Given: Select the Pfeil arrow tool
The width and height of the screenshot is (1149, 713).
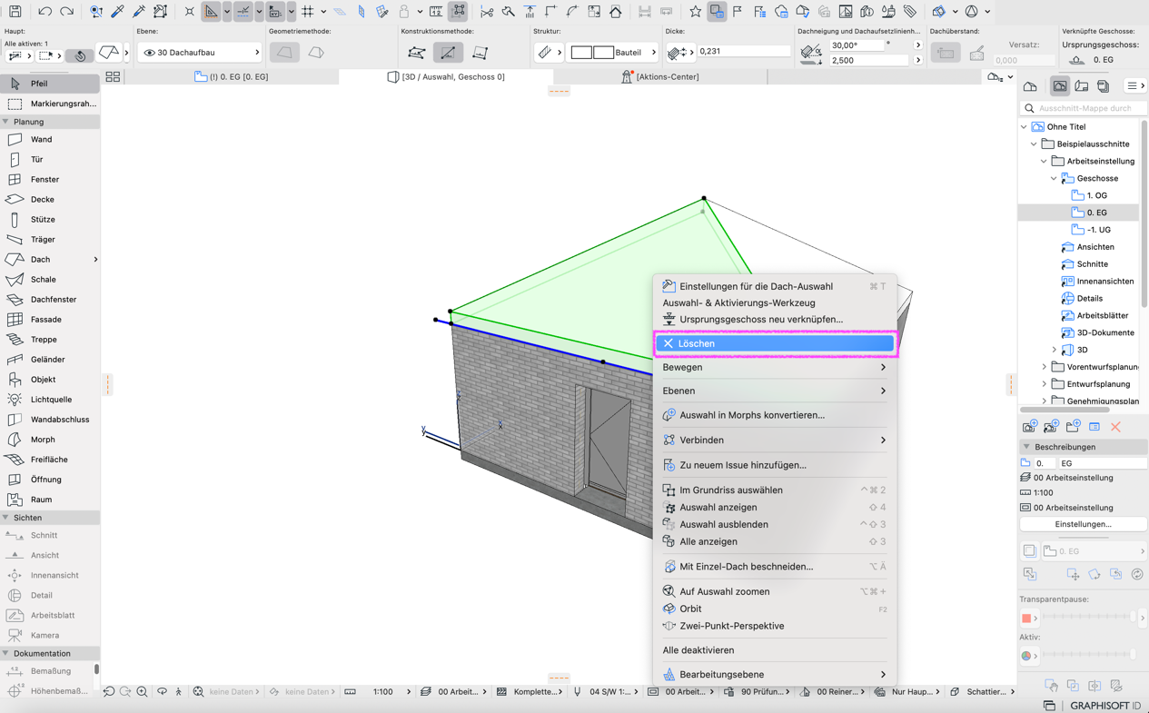Looking at the screenshot, I should click(x=50, y=84).
